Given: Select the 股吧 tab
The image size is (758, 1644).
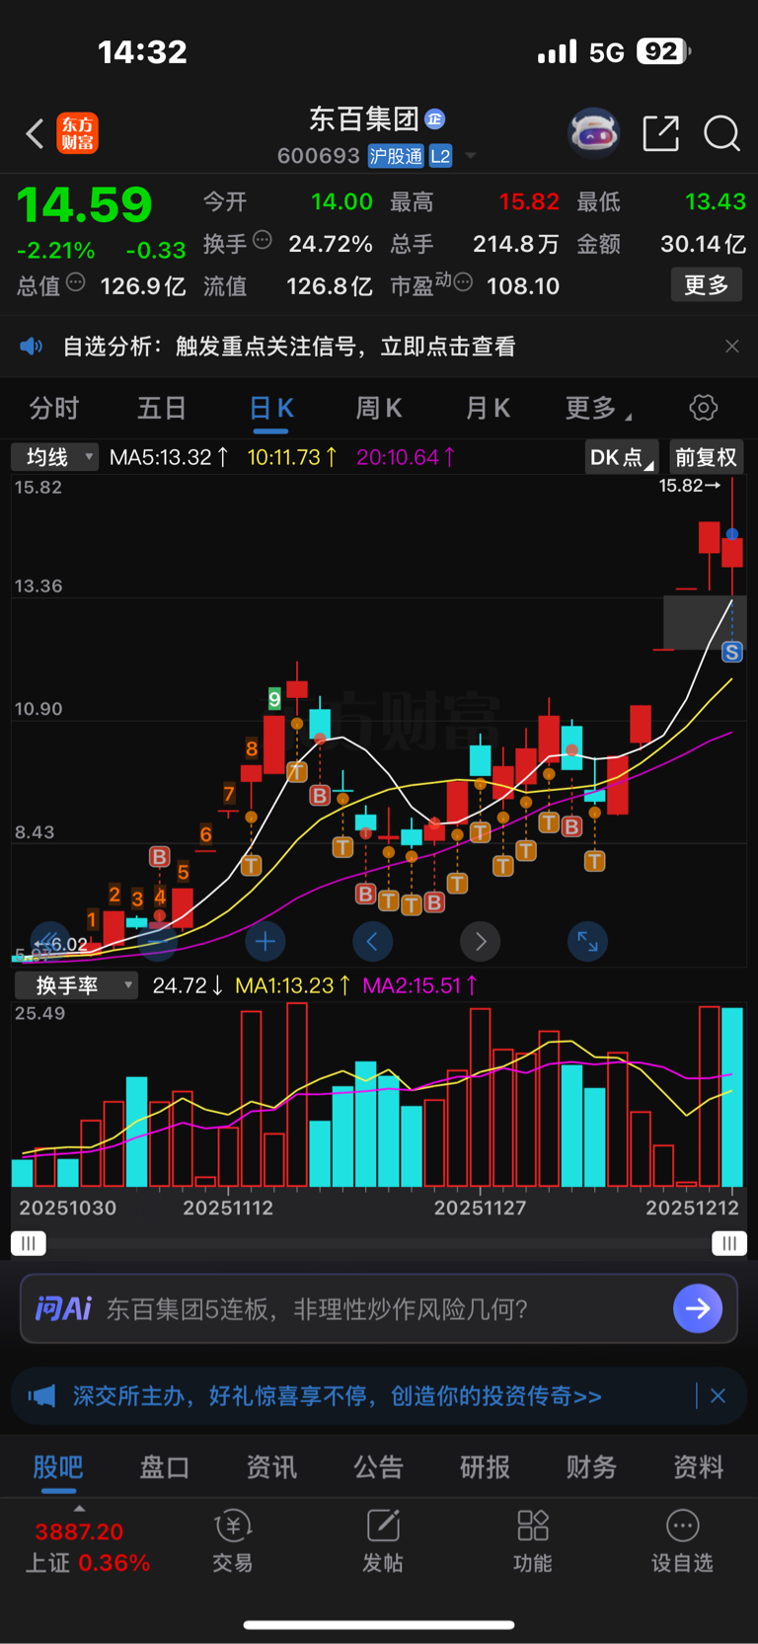Looking at the screenshot, I should coord(58,1467).
